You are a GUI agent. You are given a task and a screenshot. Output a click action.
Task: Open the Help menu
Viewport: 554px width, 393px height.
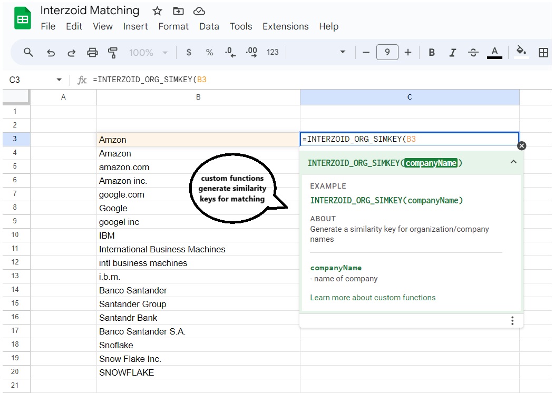point(328,26)
